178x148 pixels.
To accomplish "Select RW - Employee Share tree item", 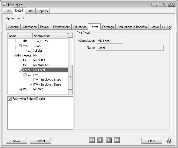I will click(47, 80).
